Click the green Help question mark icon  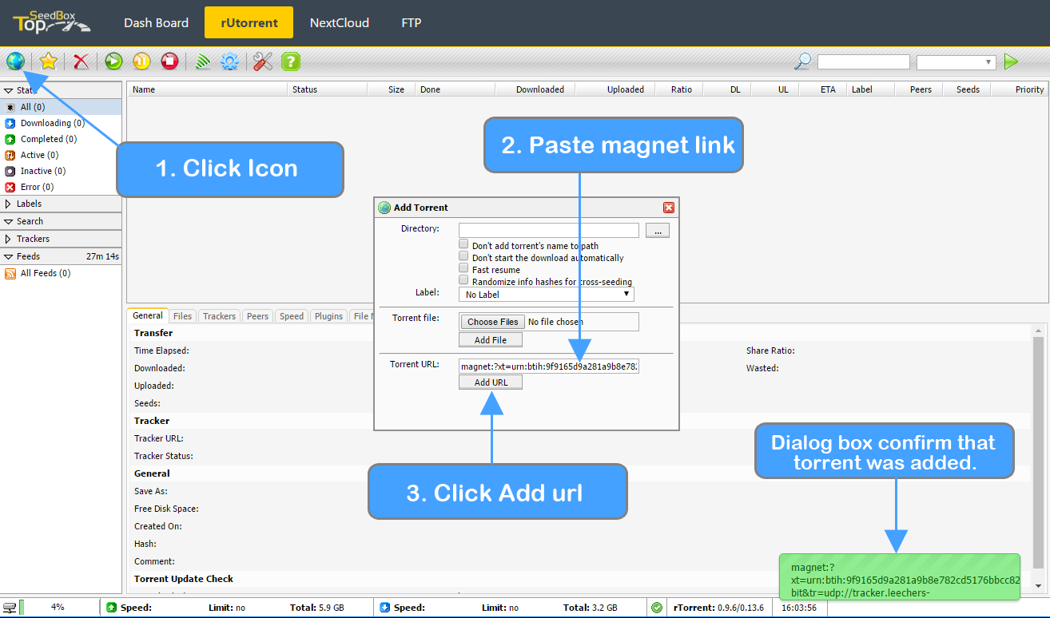(x=291, y=61)
